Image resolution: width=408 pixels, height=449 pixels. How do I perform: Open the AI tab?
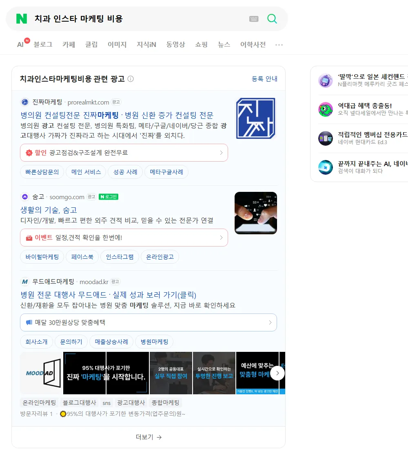click(20, 44)
